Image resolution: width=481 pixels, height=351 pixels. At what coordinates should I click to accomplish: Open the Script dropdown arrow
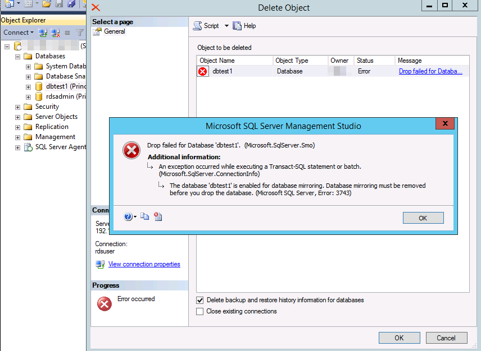point(226,26)
